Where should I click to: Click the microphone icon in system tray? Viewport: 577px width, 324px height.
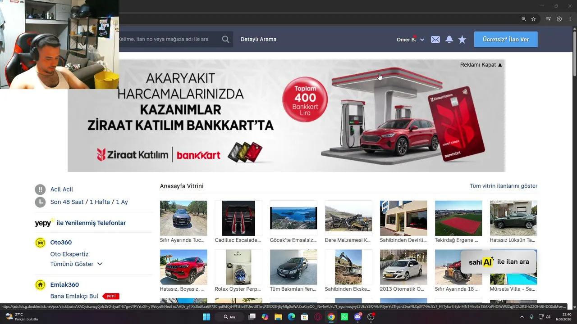pyautogui.click(x=531, y=317)
